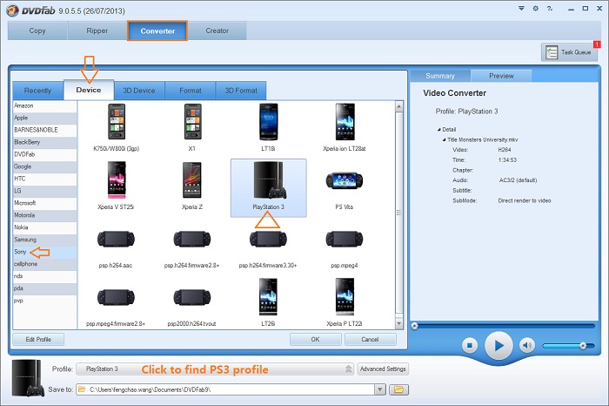Select the Converter tab

(x=157, y=30)
